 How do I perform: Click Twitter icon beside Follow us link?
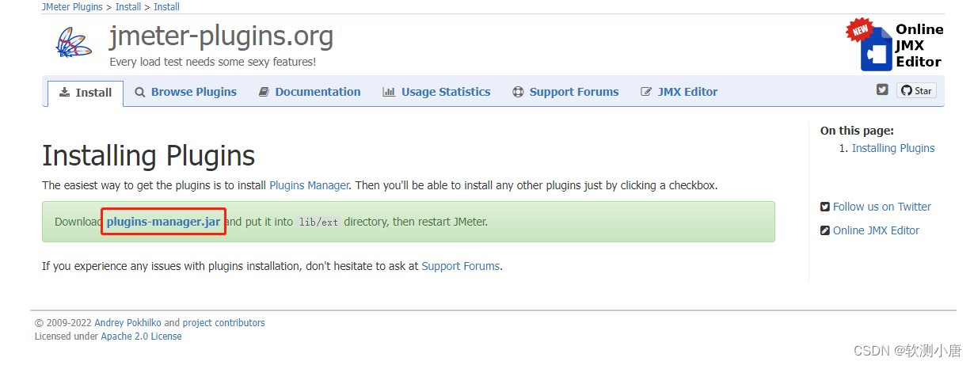coord(825,207)
